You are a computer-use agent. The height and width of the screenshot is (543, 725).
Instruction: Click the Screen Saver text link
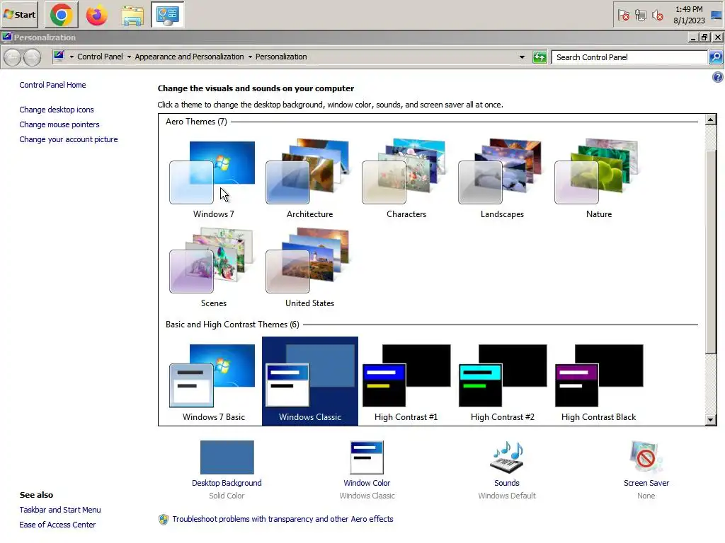click(x=646, y=483)
